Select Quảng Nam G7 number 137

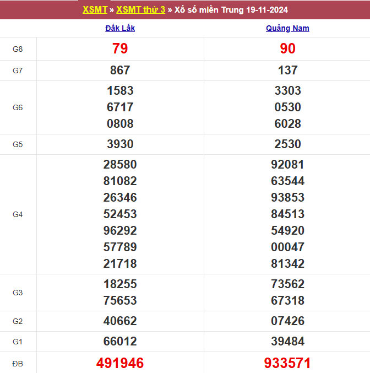pyautogui.click(x=287, y=70)
